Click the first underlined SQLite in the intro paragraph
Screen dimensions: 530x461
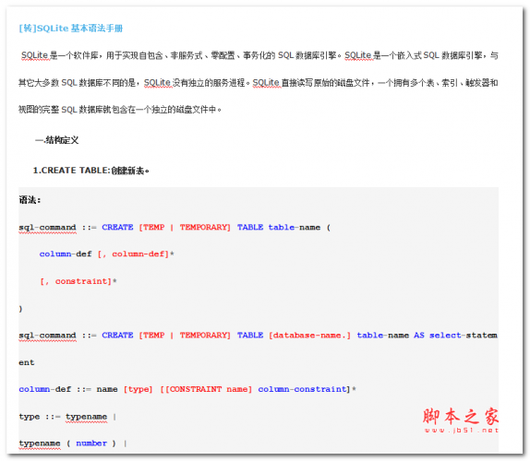coord(34,55)
